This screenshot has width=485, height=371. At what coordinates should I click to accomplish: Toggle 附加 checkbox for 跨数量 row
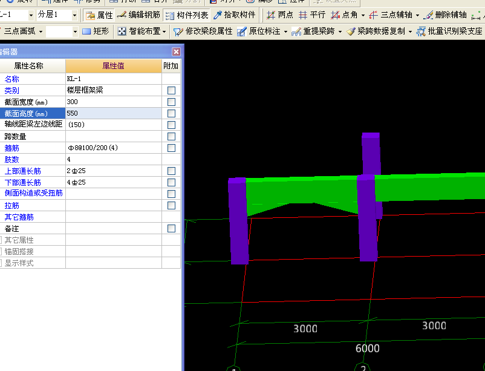tap(171, 136)
